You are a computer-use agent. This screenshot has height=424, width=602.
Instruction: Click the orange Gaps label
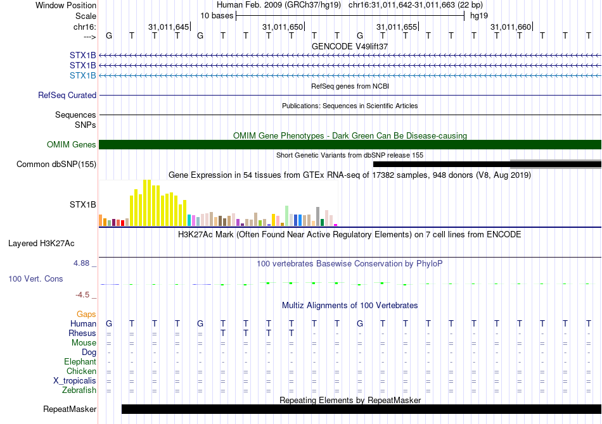point(86,315)
